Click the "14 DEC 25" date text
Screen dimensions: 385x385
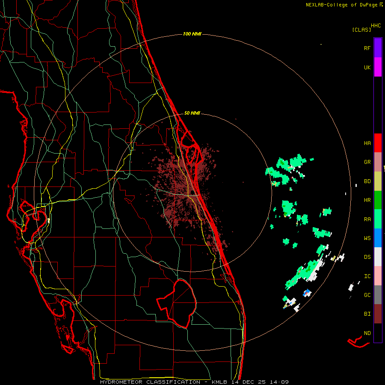249,382
